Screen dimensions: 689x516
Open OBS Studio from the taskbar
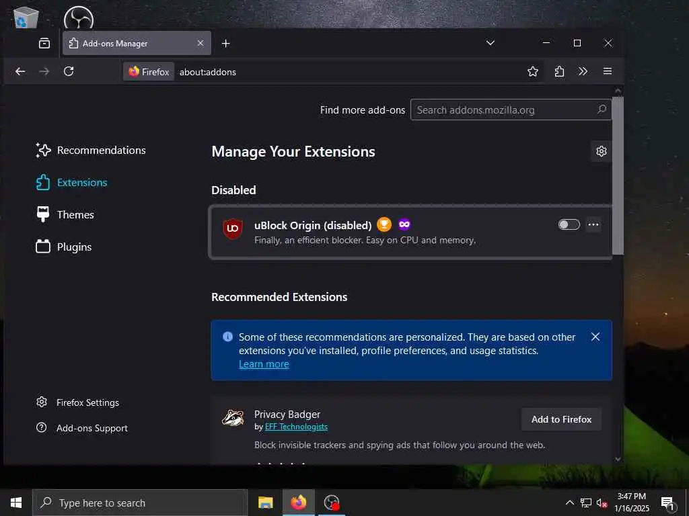(x=331, y=503)
